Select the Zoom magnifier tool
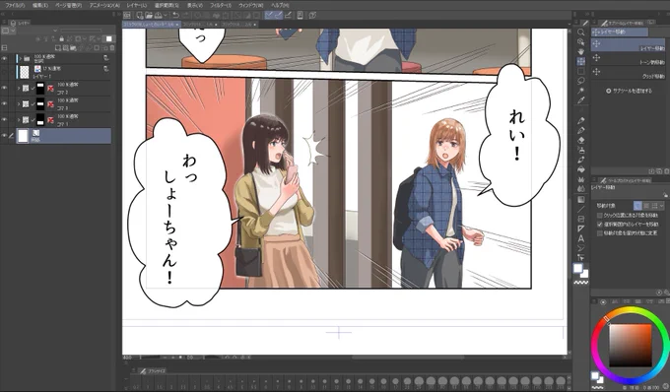Screen dimensions: 670x392 coord(580,33)
